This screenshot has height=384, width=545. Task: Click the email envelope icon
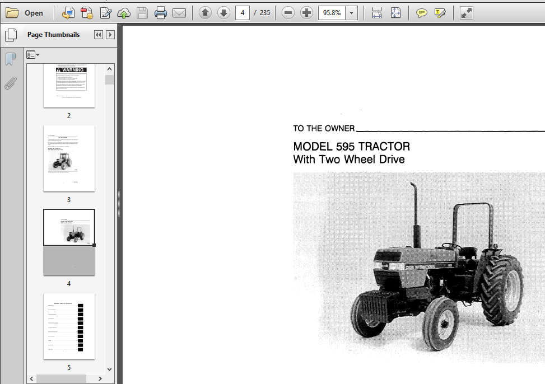tap(179, 13)
